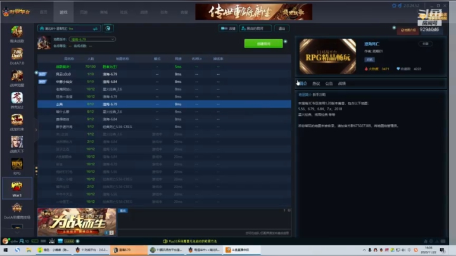The width and height of the screenshot is (456, 256).
Task: Select the 热议 tab in map info panel
Action: click(x=316, y=84)
